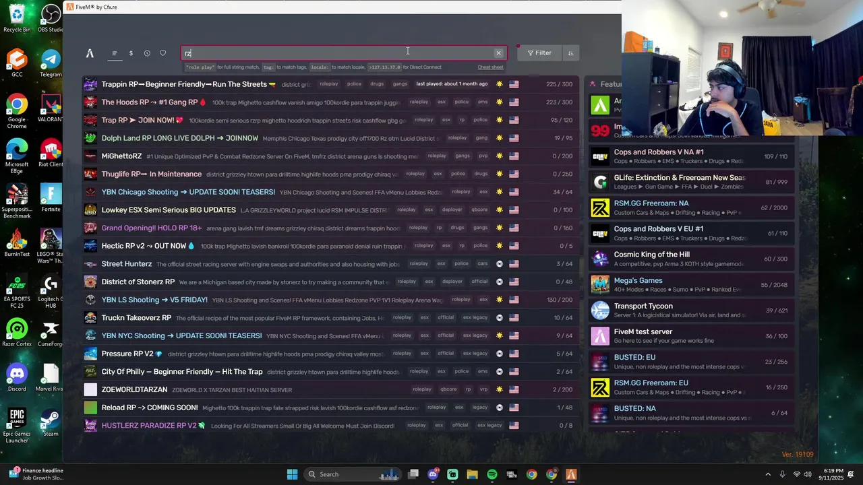Open Thuglife RP In Maintenance server
Image resolution: width=863 pixels, height=485 pixels.
330,174
